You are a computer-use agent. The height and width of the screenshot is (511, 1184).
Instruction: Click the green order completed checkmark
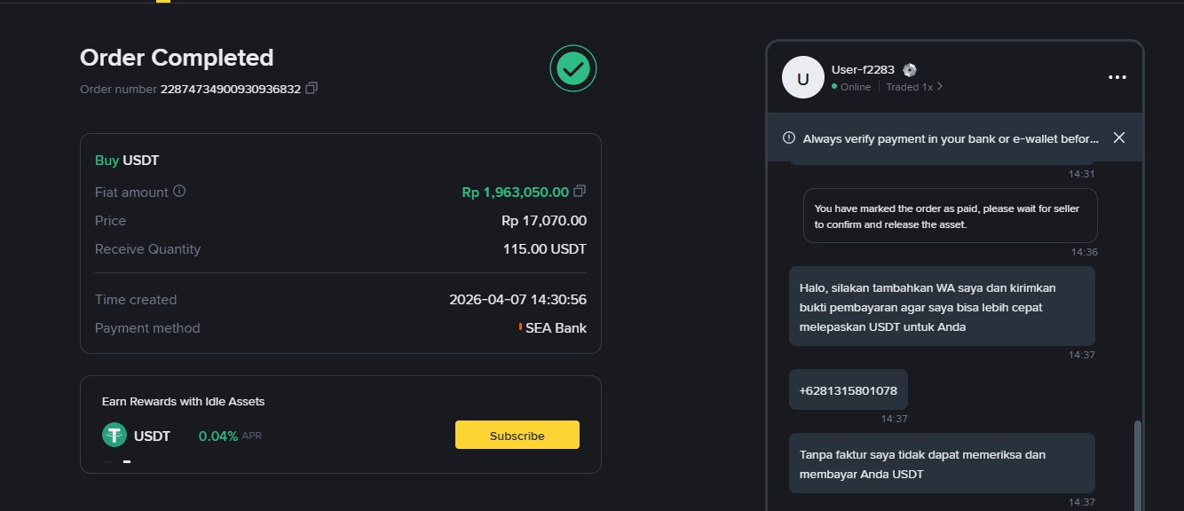[x=573, y=68]
